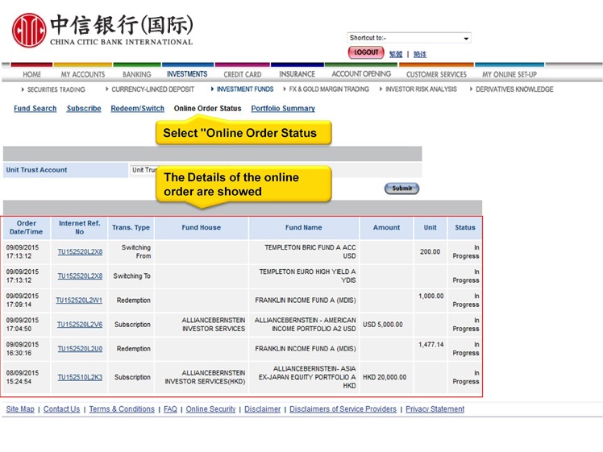Open TU152520L2X8 reference in Switching To row

coord(80,276)
